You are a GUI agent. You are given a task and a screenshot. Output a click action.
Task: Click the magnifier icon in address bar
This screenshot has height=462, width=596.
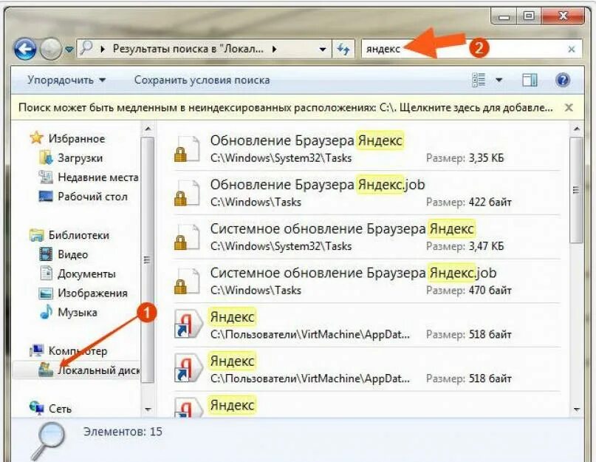tap(86, 48)
